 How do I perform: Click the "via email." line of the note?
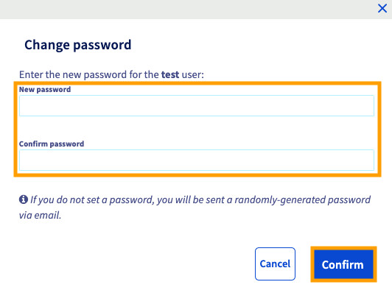click(x=40, y=215)
